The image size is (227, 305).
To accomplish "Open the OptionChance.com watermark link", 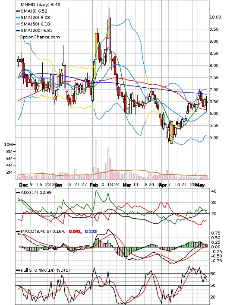I will click(x=40, y=37).
